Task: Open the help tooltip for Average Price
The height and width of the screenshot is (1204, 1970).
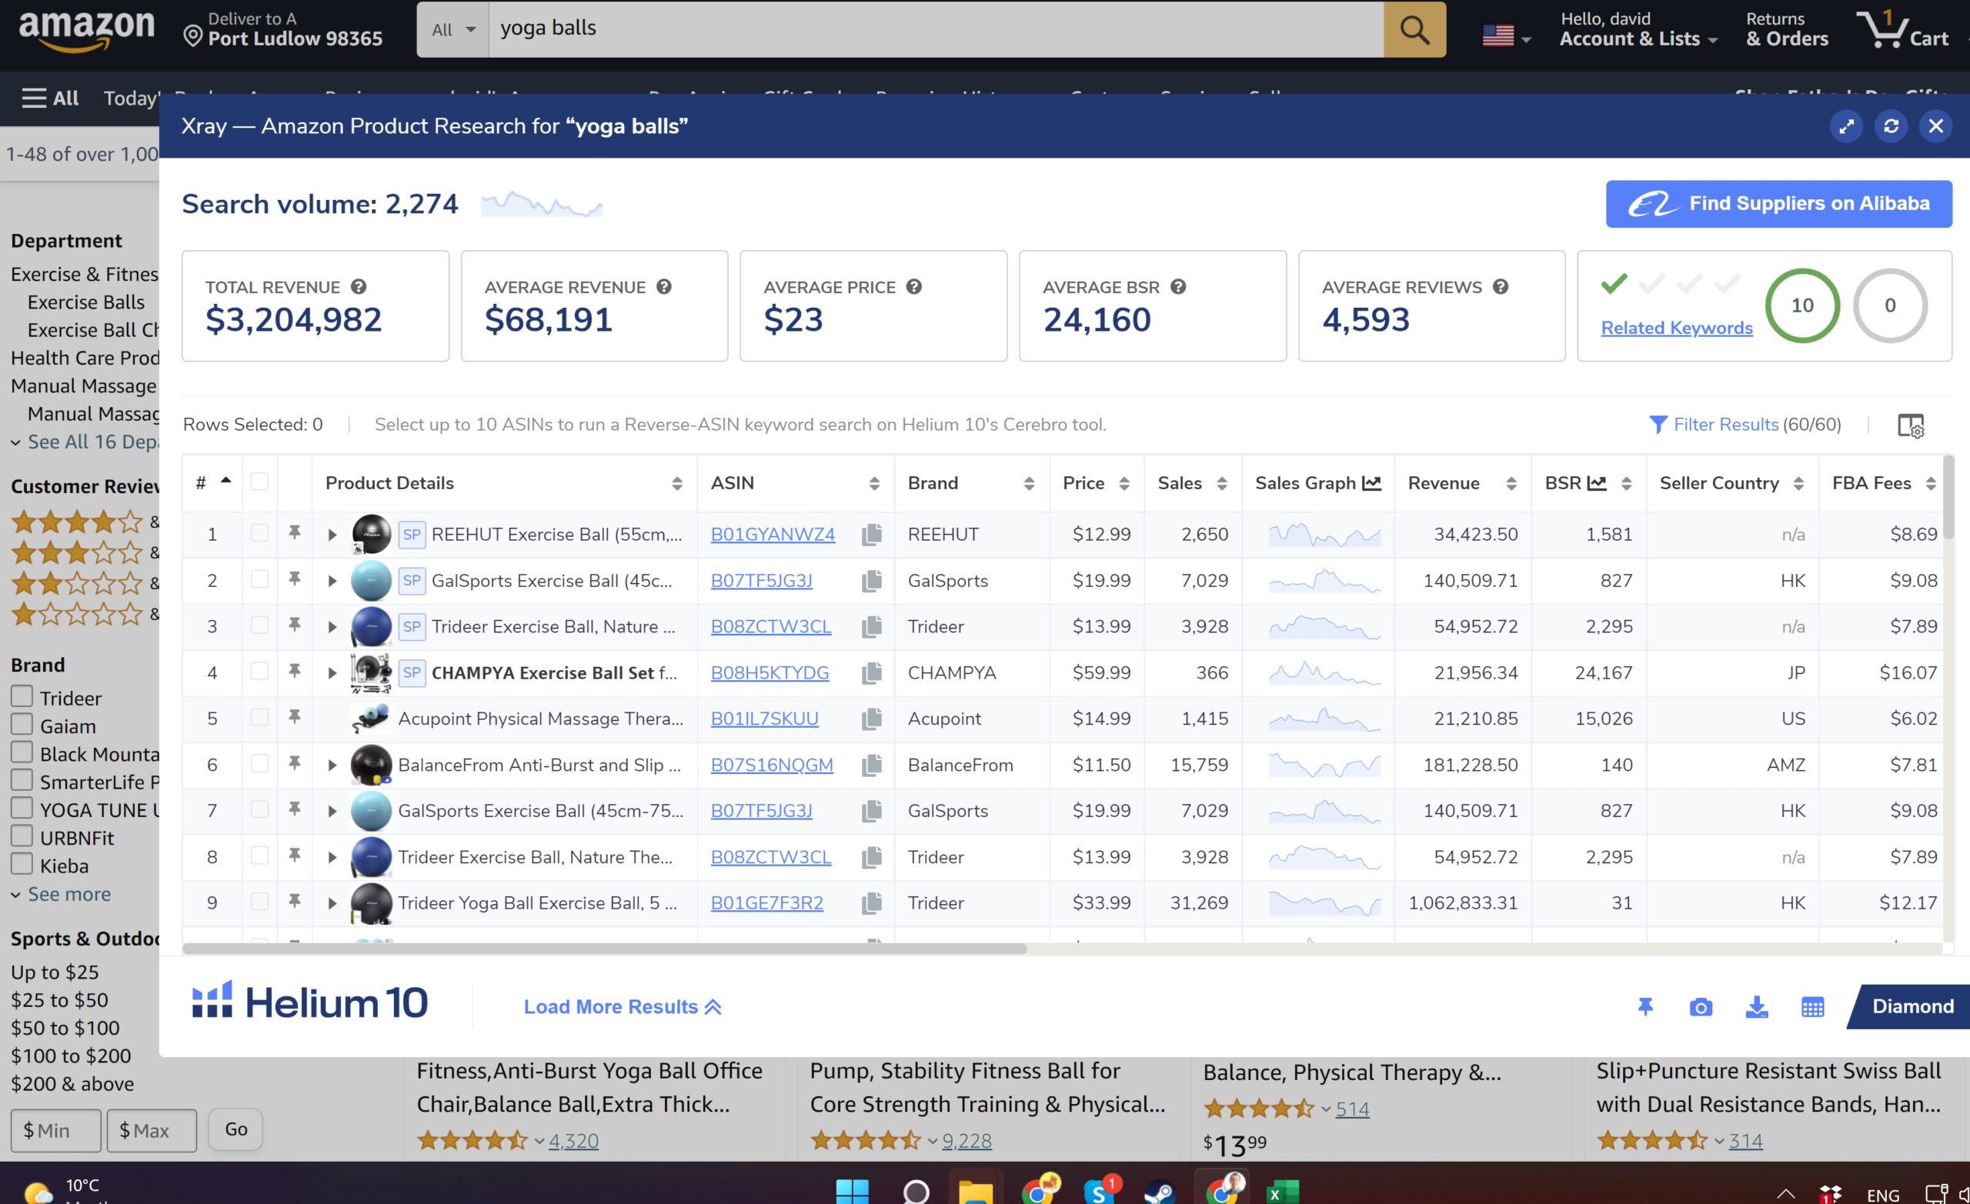Action: 914,287
